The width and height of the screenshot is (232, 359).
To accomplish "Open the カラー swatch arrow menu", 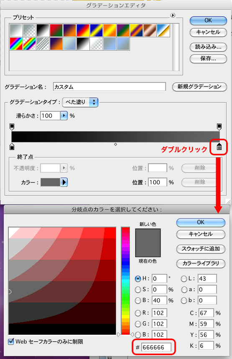I will pyautogui.click(x=64, y=182).
